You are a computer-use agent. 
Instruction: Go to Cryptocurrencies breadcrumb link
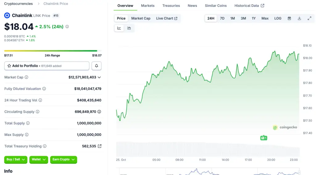(x=18, y=4)
